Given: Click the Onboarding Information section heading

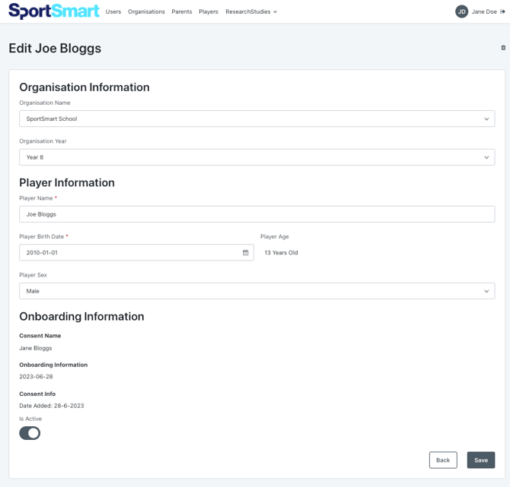Looking at the screenshot, I should pos(81,317).
